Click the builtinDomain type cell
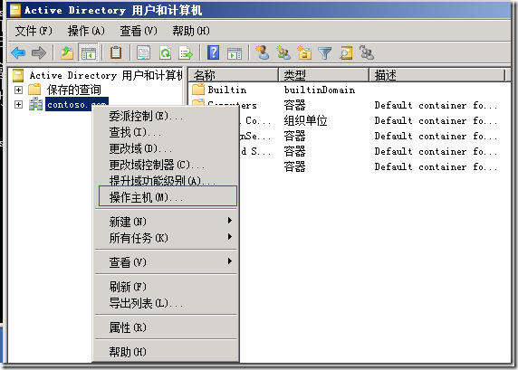The image size is (518, 370). click(320, 90)
